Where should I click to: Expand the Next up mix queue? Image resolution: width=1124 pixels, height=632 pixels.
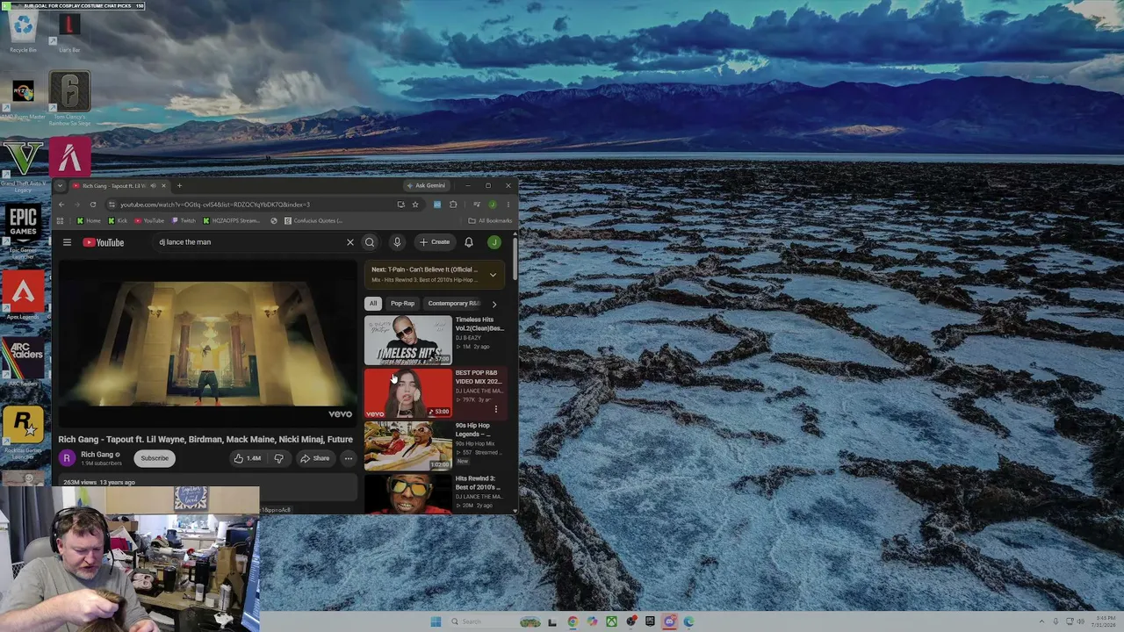[x=493, y=275]
